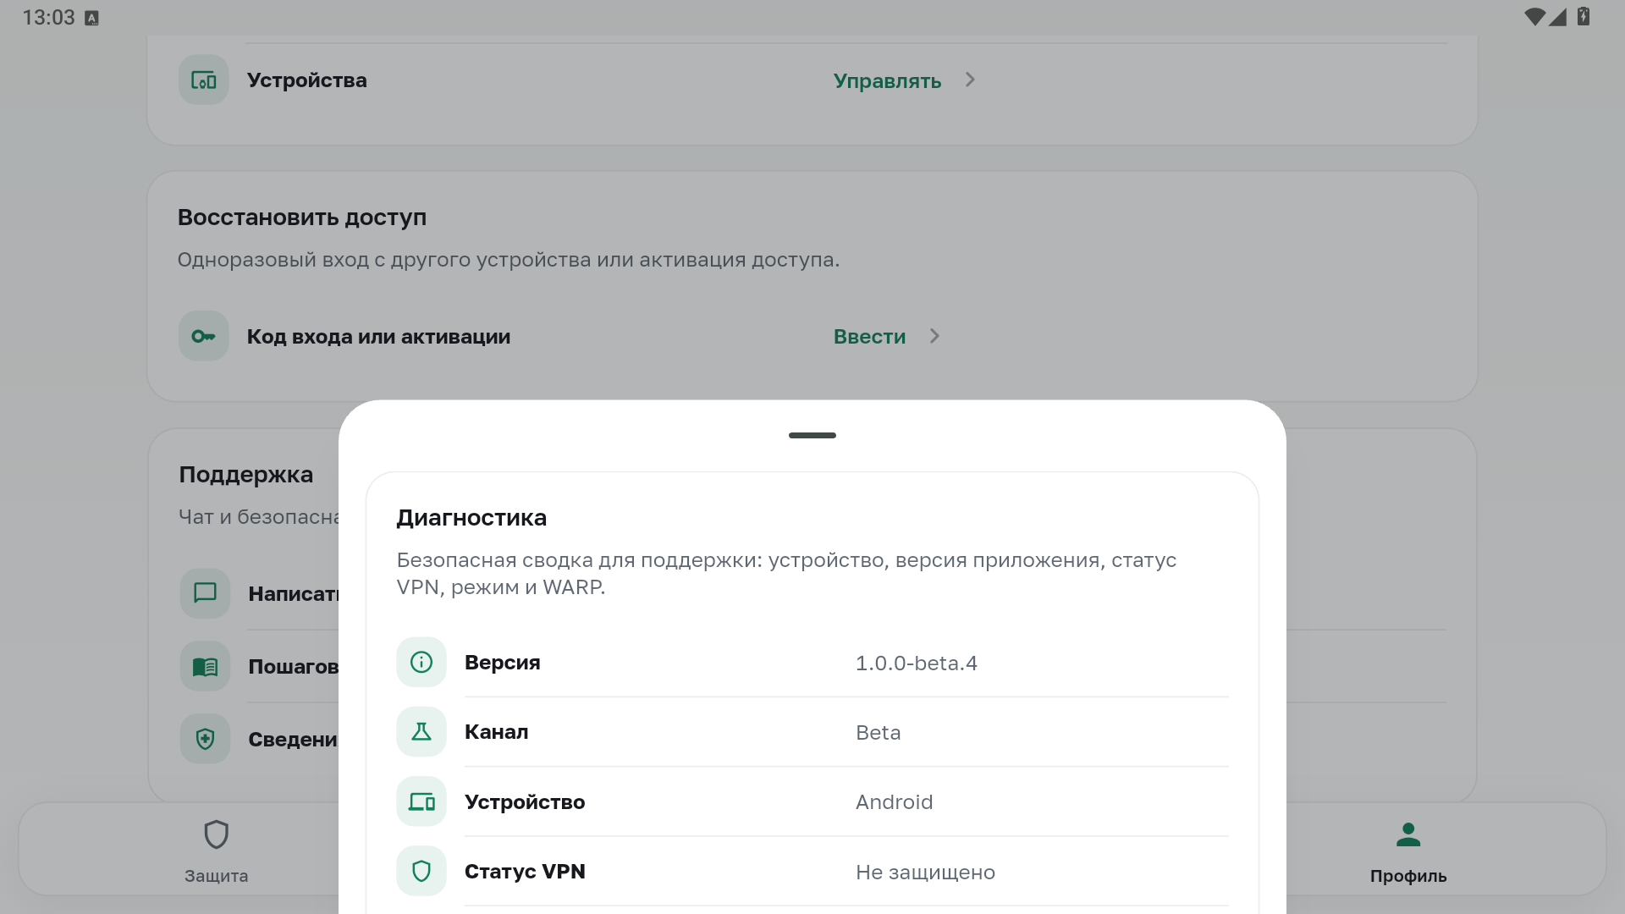
Task: Click Ввести to enter the code
Action: 869,337
